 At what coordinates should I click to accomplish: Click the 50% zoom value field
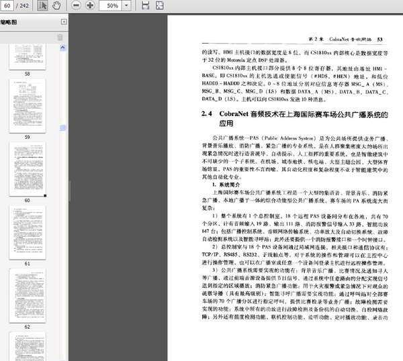point(111,5)
